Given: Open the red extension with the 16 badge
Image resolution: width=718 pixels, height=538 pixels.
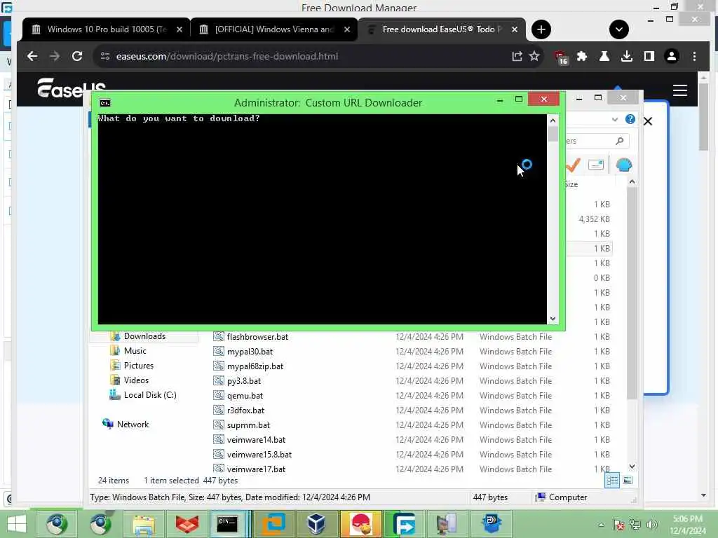Looking at the screenshot, I should [x=560, y=57].
